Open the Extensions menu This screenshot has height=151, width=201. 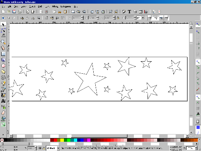coord(66,6)
